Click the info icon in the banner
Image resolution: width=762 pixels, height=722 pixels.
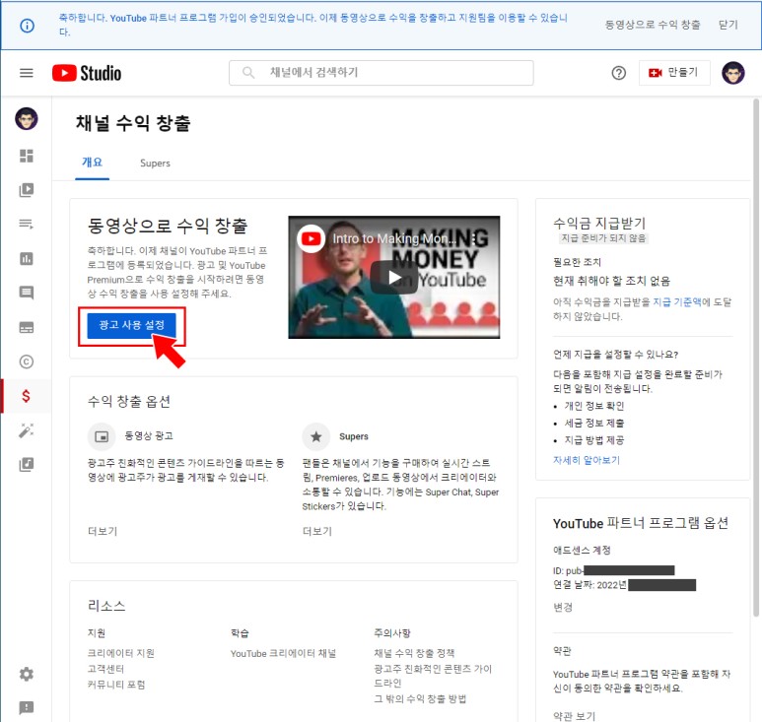[28, 26]
